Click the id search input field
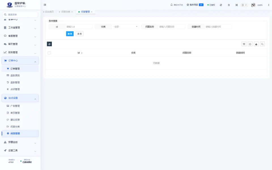 coord(79,27)
